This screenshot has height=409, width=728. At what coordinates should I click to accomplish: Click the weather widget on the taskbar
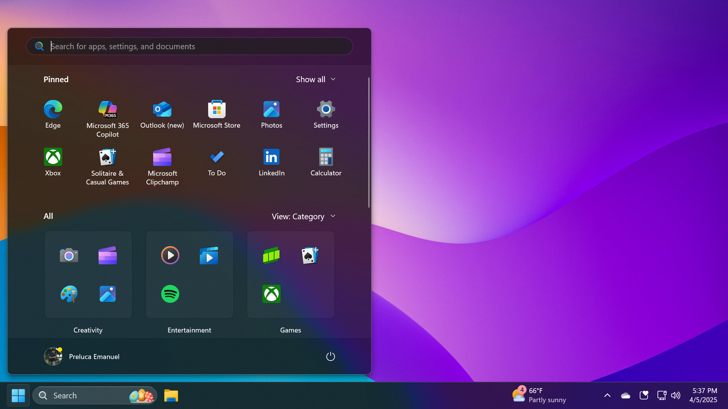pos(538,395)
